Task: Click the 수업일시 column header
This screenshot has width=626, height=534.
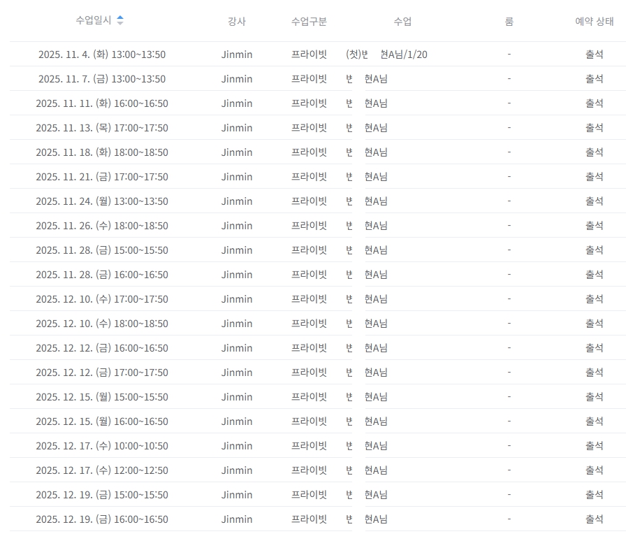Action: [94, 20]
